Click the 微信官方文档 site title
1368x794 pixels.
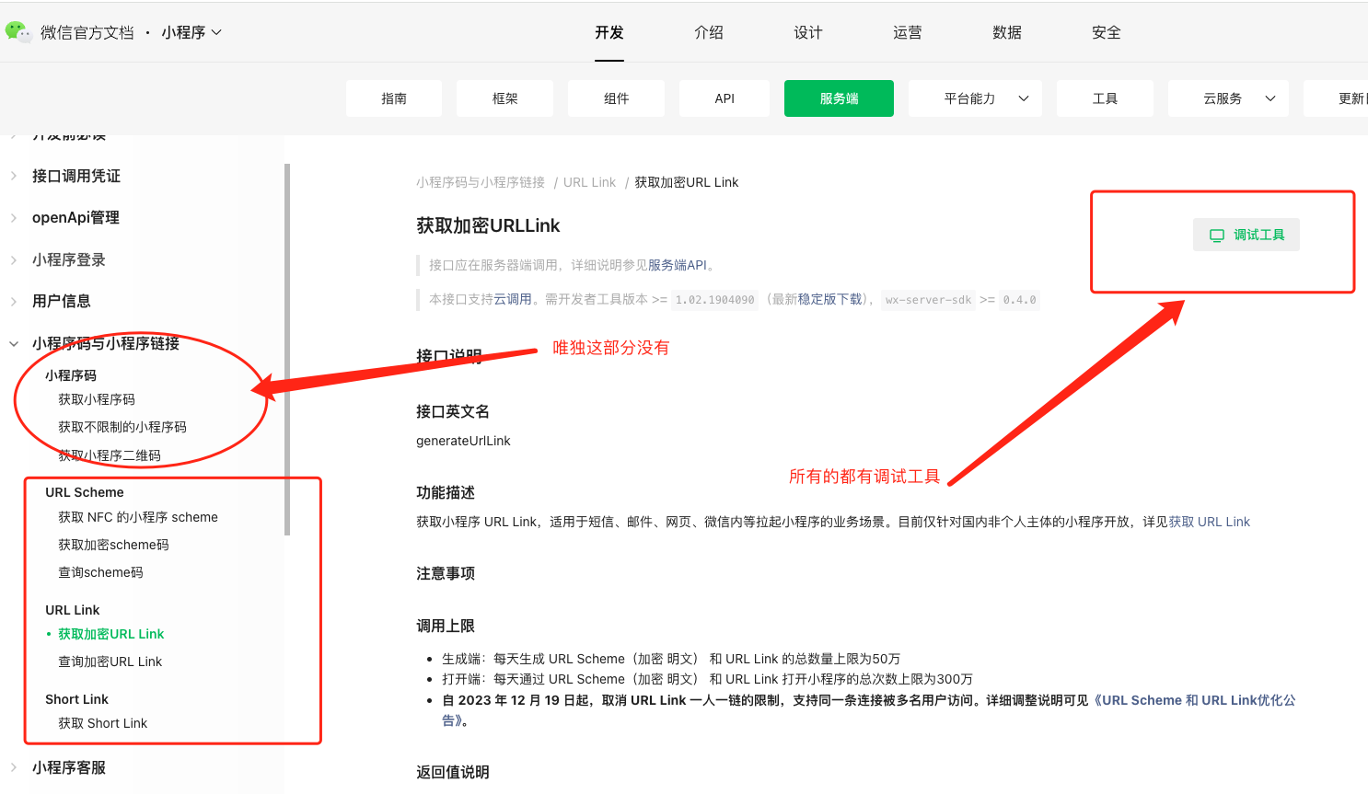(x=87, y=33)
